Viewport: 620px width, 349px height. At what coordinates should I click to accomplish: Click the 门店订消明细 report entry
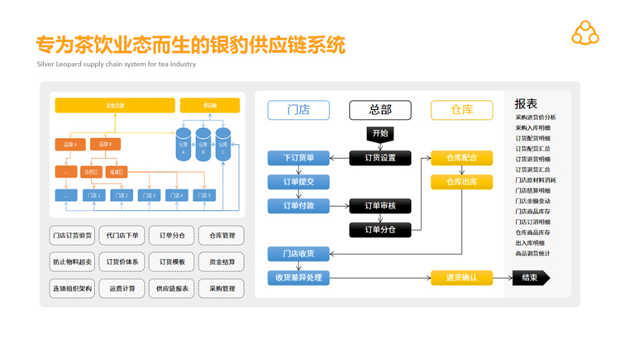(x=532, y=222)
